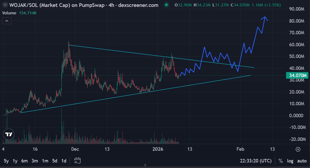
Task: Select the 3m time range
Action: [x=35, y=161]
